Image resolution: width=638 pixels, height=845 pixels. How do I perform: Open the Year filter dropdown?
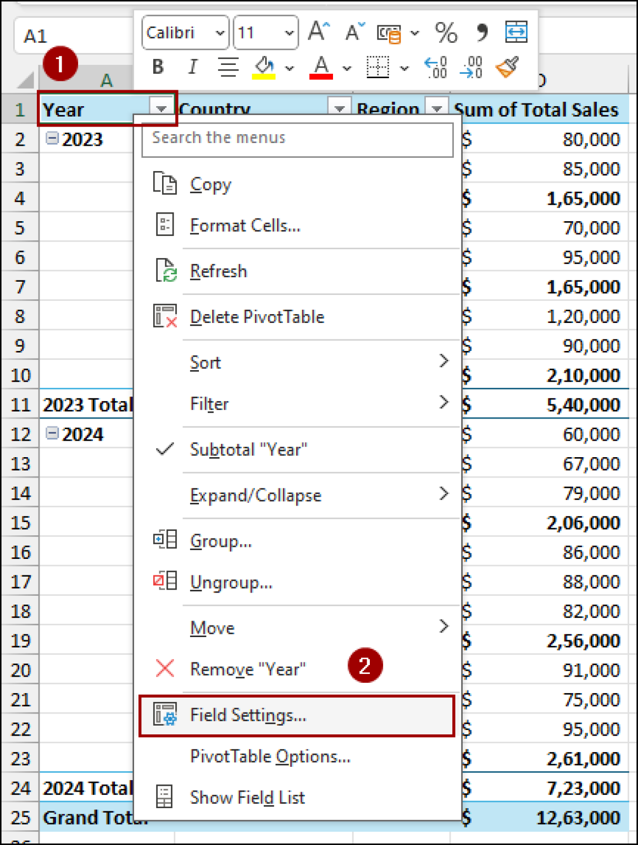[x=161, y=109]
